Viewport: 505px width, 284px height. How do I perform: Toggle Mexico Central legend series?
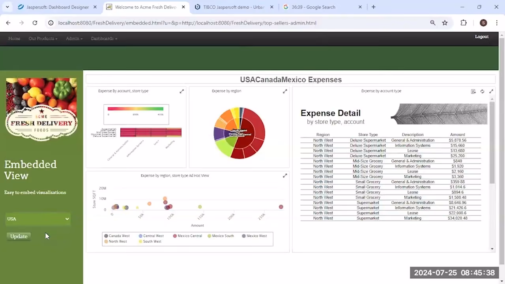tap(187, 236)
